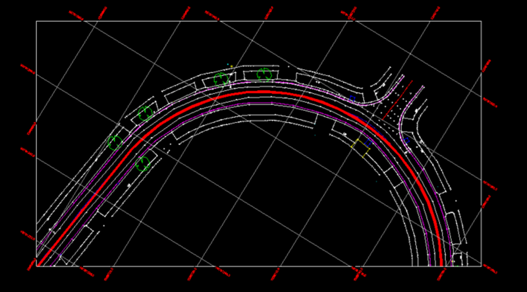This screenshot has width=527, height=292.
Task: Select the leftmost green tree symbol
Action: [x=115, y=142]
